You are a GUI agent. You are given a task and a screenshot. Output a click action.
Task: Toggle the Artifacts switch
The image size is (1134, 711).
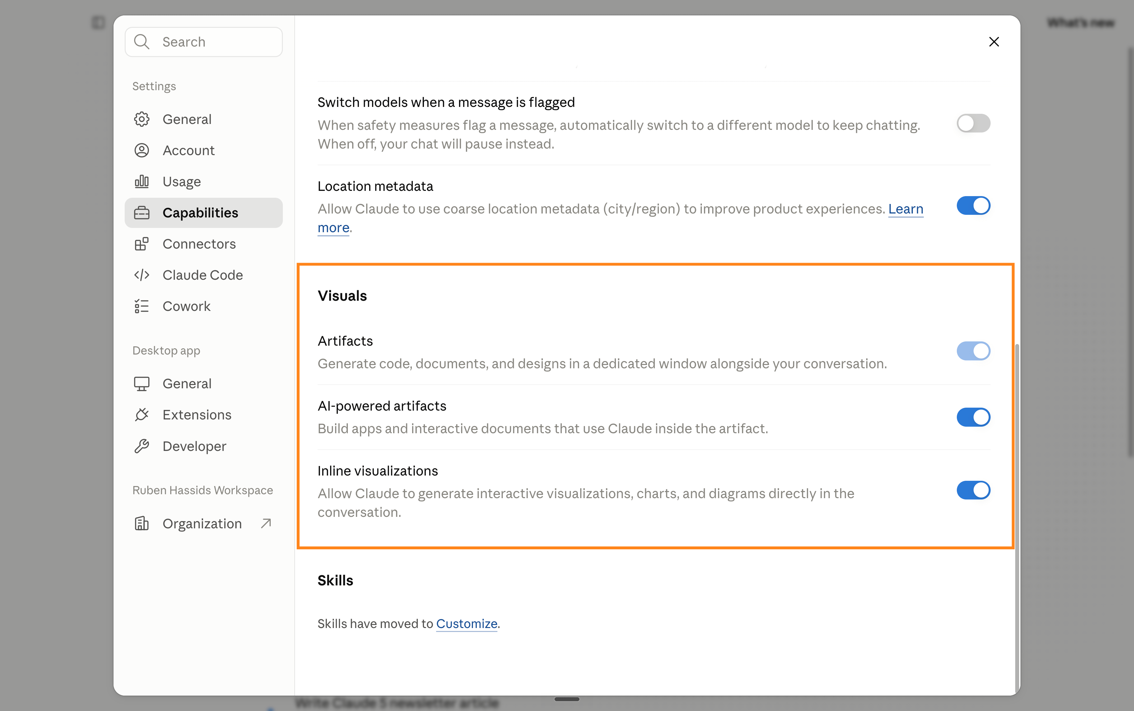point(973,351)
